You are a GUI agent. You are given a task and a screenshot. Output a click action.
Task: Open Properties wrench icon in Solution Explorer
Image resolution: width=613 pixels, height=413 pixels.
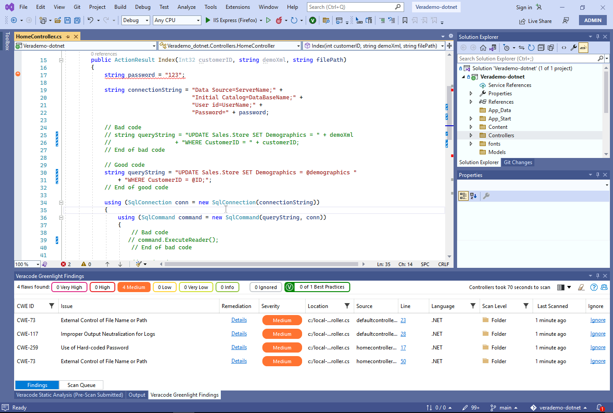(x=574, y=48)
